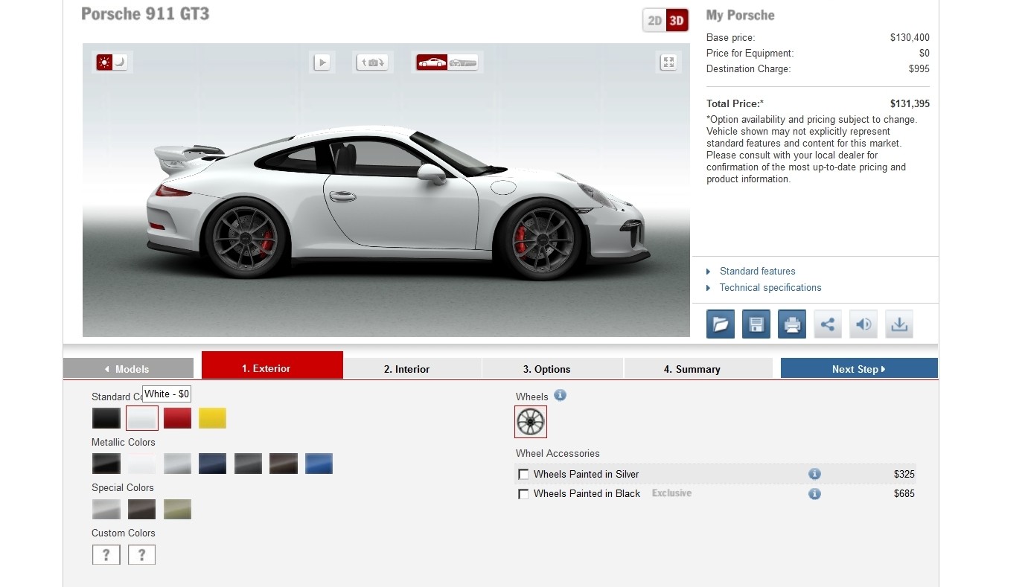This screenshot has width=1028, height=587.
Task: Click the $131,395 total price
Action: pyautogui.click(x=910, y=104)
